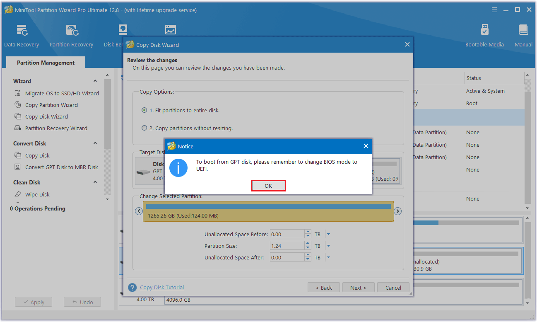
Task: Increase Unallocated Space Before value
Action: [308, 232]
